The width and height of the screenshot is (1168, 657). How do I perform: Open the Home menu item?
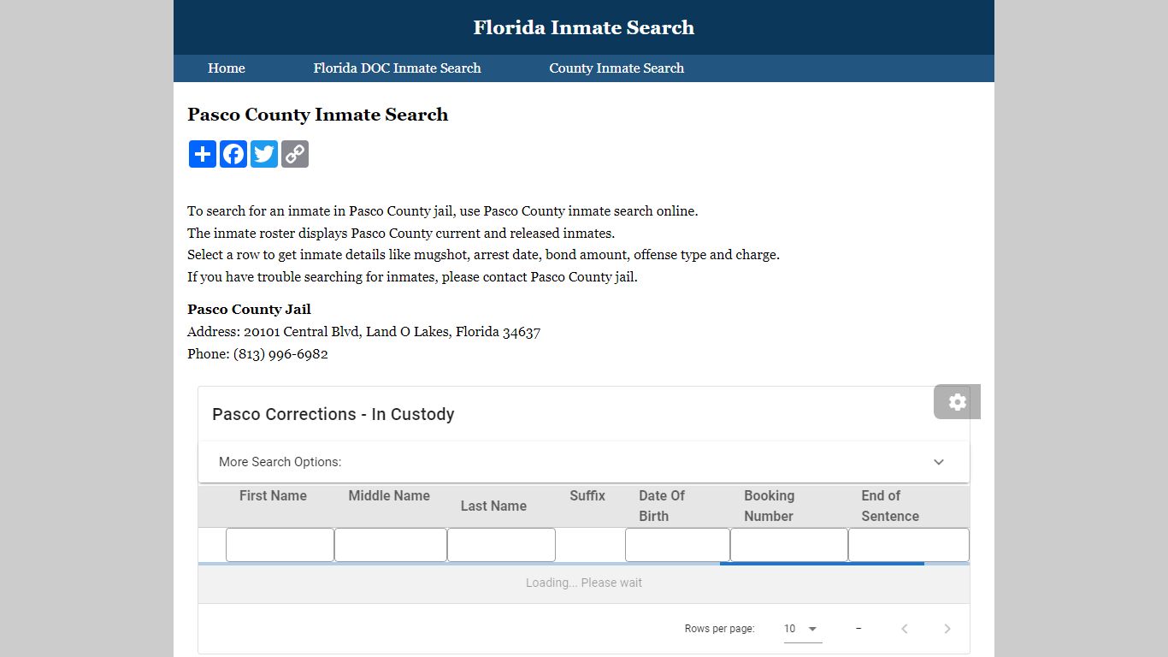pos(227,68)
